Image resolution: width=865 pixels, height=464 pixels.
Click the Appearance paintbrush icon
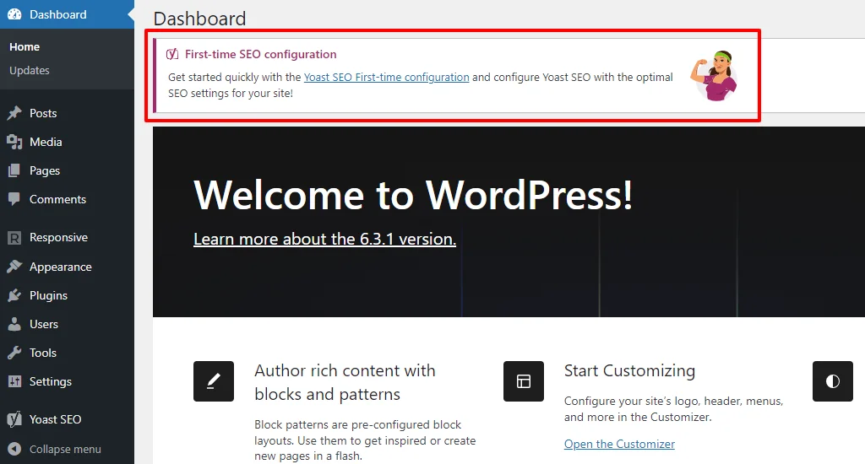coord(14,267)
